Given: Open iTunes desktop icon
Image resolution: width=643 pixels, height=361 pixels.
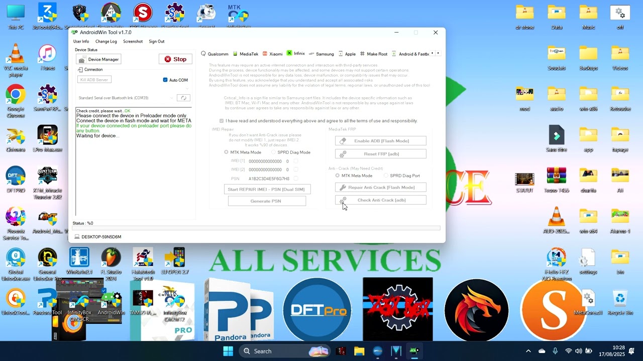Looking at the screenshot, I should tap(47, 58).
